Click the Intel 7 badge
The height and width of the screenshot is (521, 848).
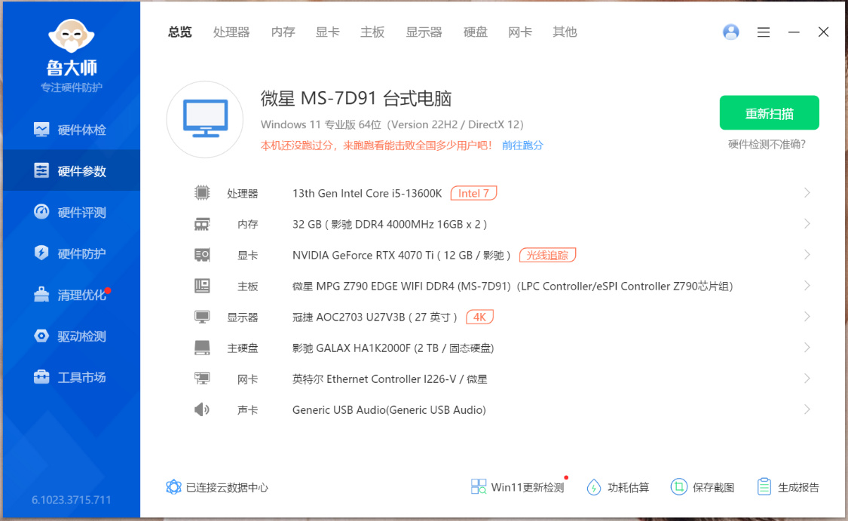(x=474, y=193)
